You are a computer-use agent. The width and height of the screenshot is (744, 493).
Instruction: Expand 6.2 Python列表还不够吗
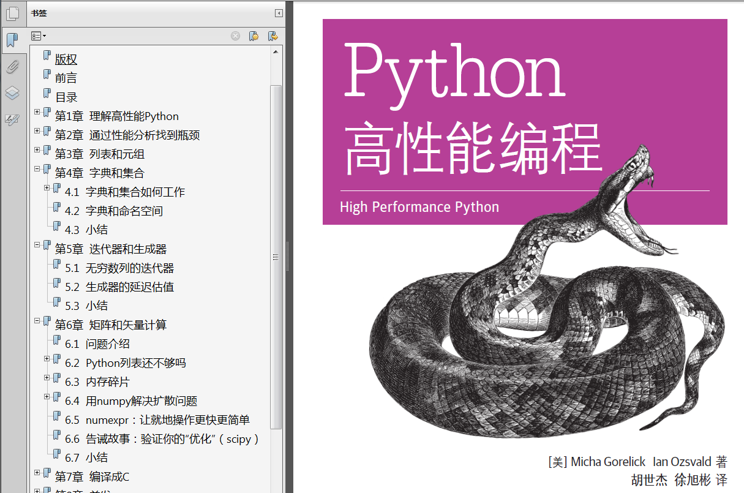pos(47,359)
